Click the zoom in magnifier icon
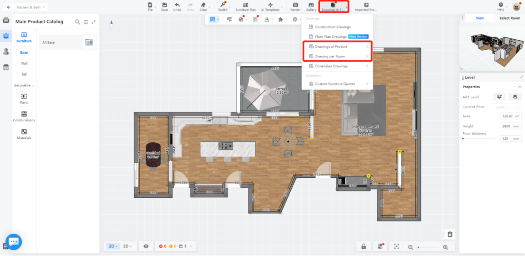The width and height of the screenshot is (525, 256). coord(445,247)
